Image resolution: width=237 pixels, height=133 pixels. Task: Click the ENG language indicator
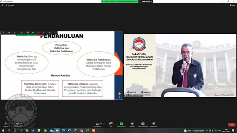pos(220,130)
